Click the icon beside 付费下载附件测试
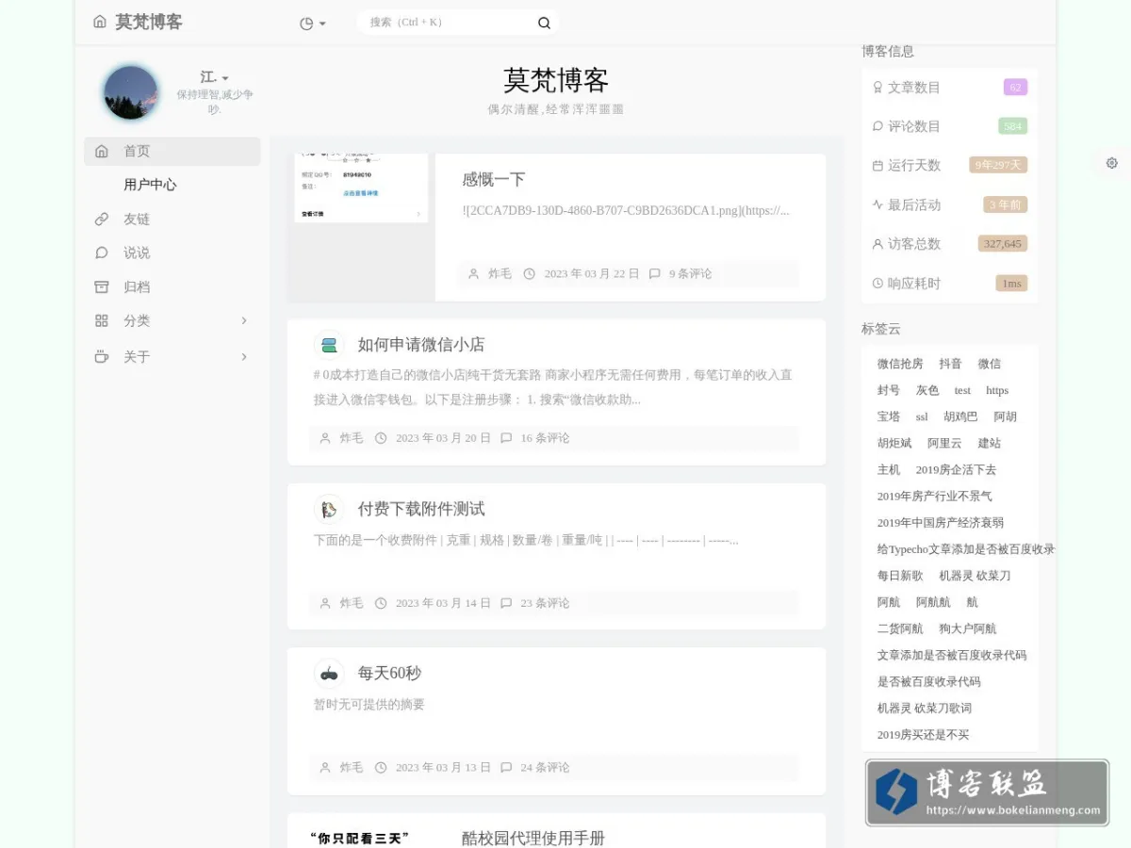 click(x=329, y=509)
